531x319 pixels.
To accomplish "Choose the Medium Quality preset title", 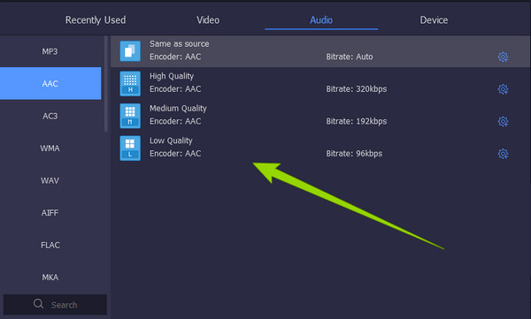I will pyautogui.click(x=178, y=109).
